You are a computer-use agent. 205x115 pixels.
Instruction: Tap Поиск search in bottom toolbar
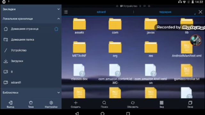tap(104, 104)
